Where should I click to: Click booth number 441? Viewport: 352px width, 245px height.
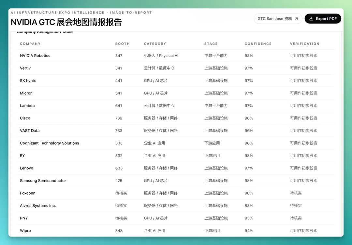point(119,81)
